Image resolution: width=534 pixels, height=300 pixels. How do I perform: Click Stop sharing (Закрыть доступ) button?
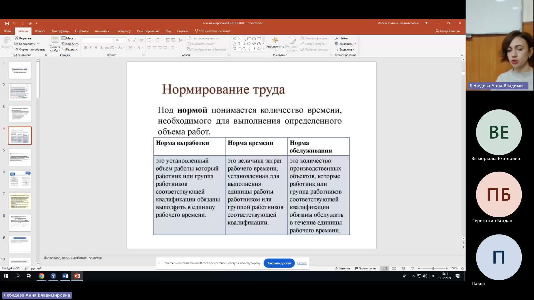(x=279, y=263)
